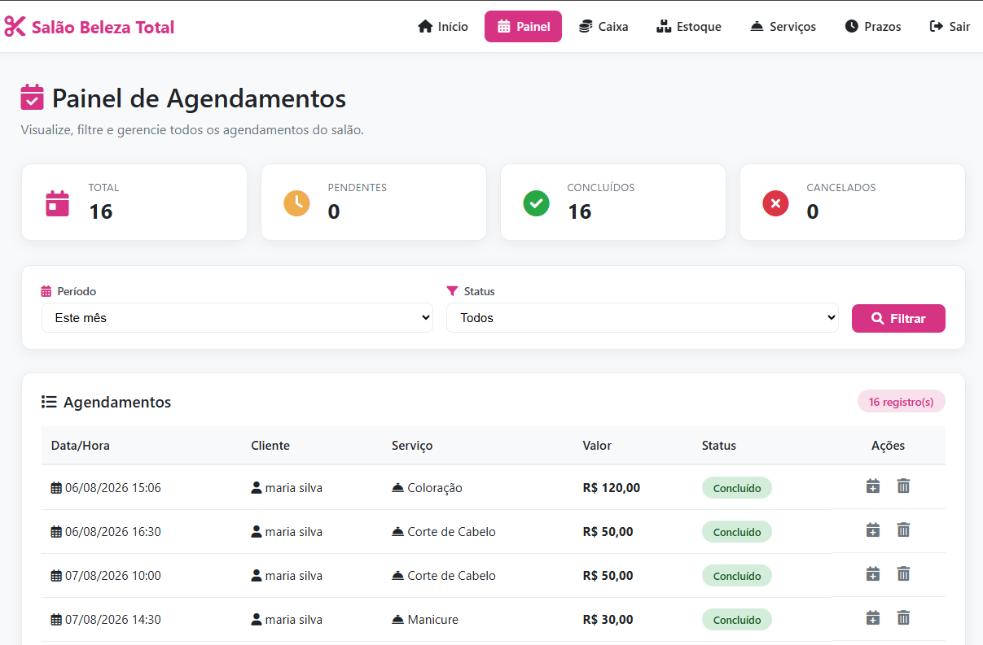Select the Painel navigation tab
This screenshot has height=645, width=983.
[523, 27]
